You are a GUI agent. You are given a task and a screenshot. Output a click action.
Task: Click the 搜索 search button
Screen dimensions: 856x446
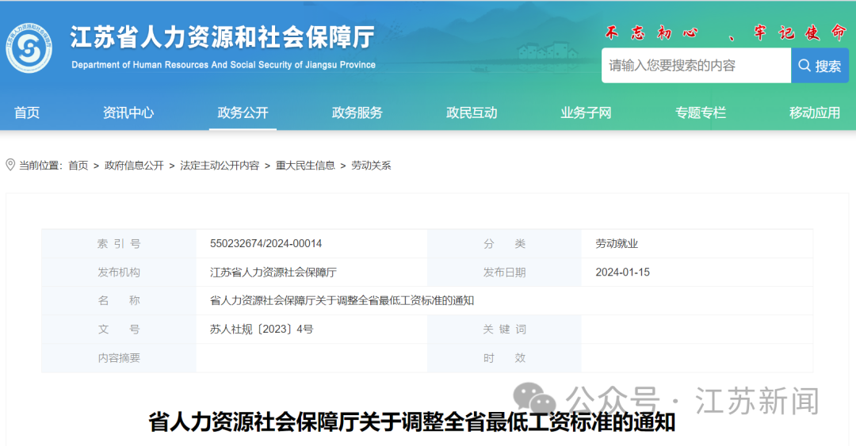pyautogui.click(x=820, y=66)
